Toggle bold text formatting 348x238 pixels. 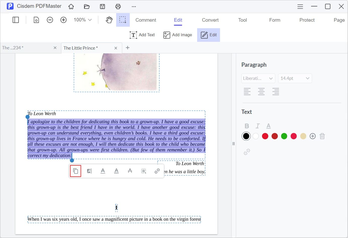[x=247, y=126]
